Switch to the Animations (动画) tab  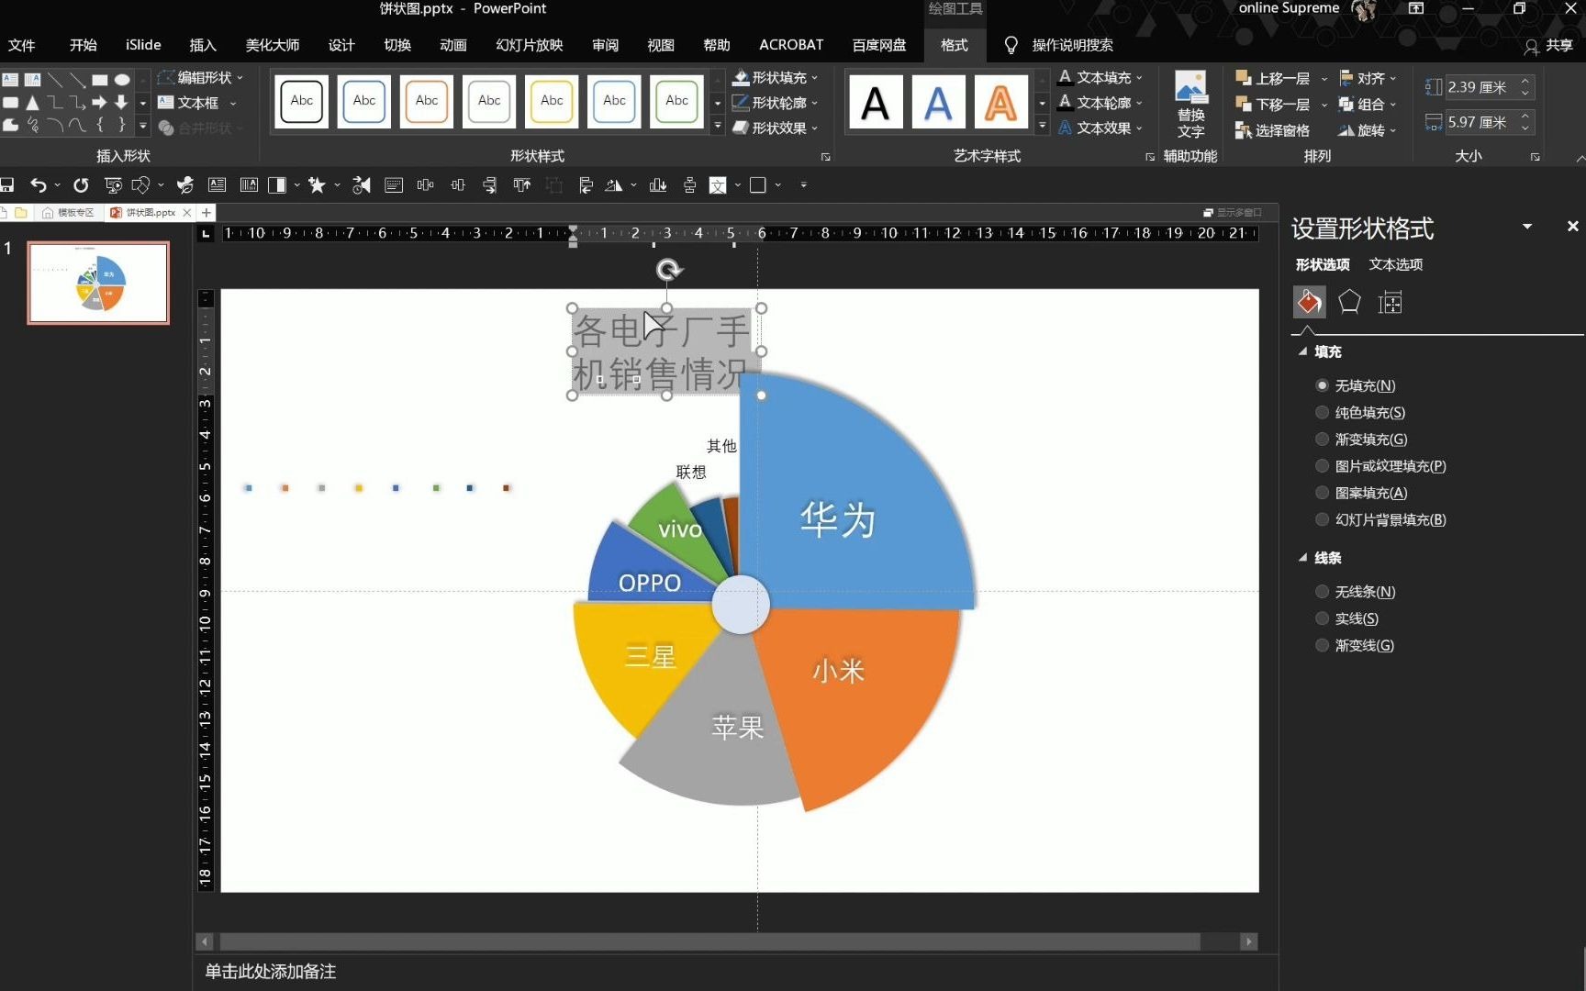pyautogui.click(x=453, y=45)
